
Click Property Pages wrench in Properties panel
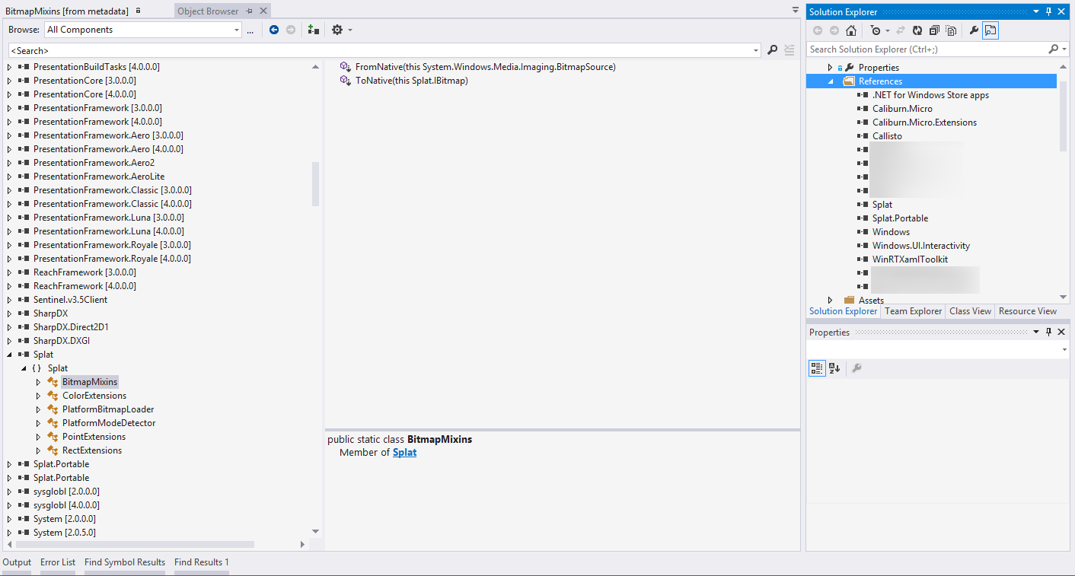pyautogui.click(x=856, y=368)
